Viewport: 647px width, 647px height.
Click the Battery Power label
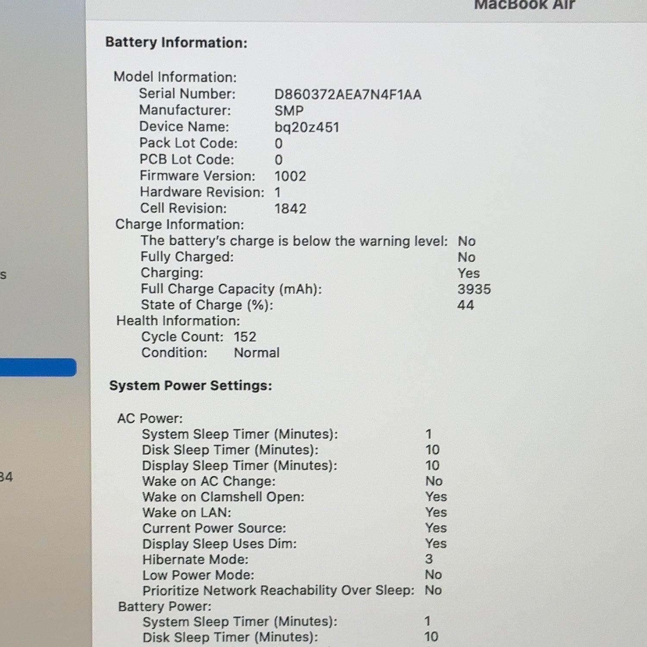[165, 606]
